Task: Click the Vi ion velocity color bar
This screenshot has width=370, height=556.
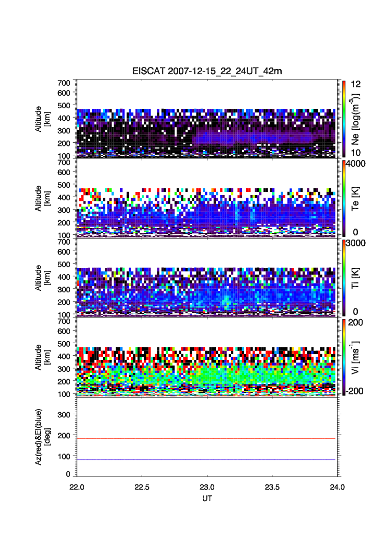Action: [x=343, y=357]
